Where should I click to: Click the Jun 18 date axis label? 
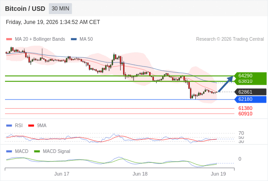[x=140, y=174]
